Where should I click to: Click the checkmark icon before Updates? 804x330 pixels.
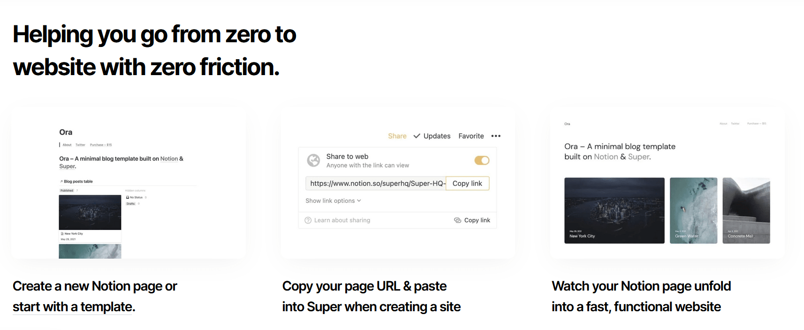coord(417,136)
